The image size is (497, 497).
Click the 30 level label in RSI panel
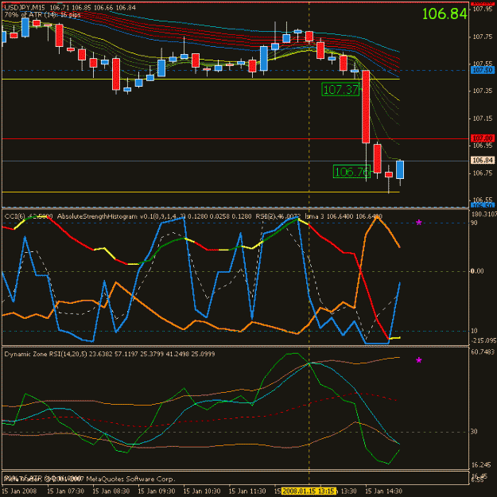click(474, 431)
